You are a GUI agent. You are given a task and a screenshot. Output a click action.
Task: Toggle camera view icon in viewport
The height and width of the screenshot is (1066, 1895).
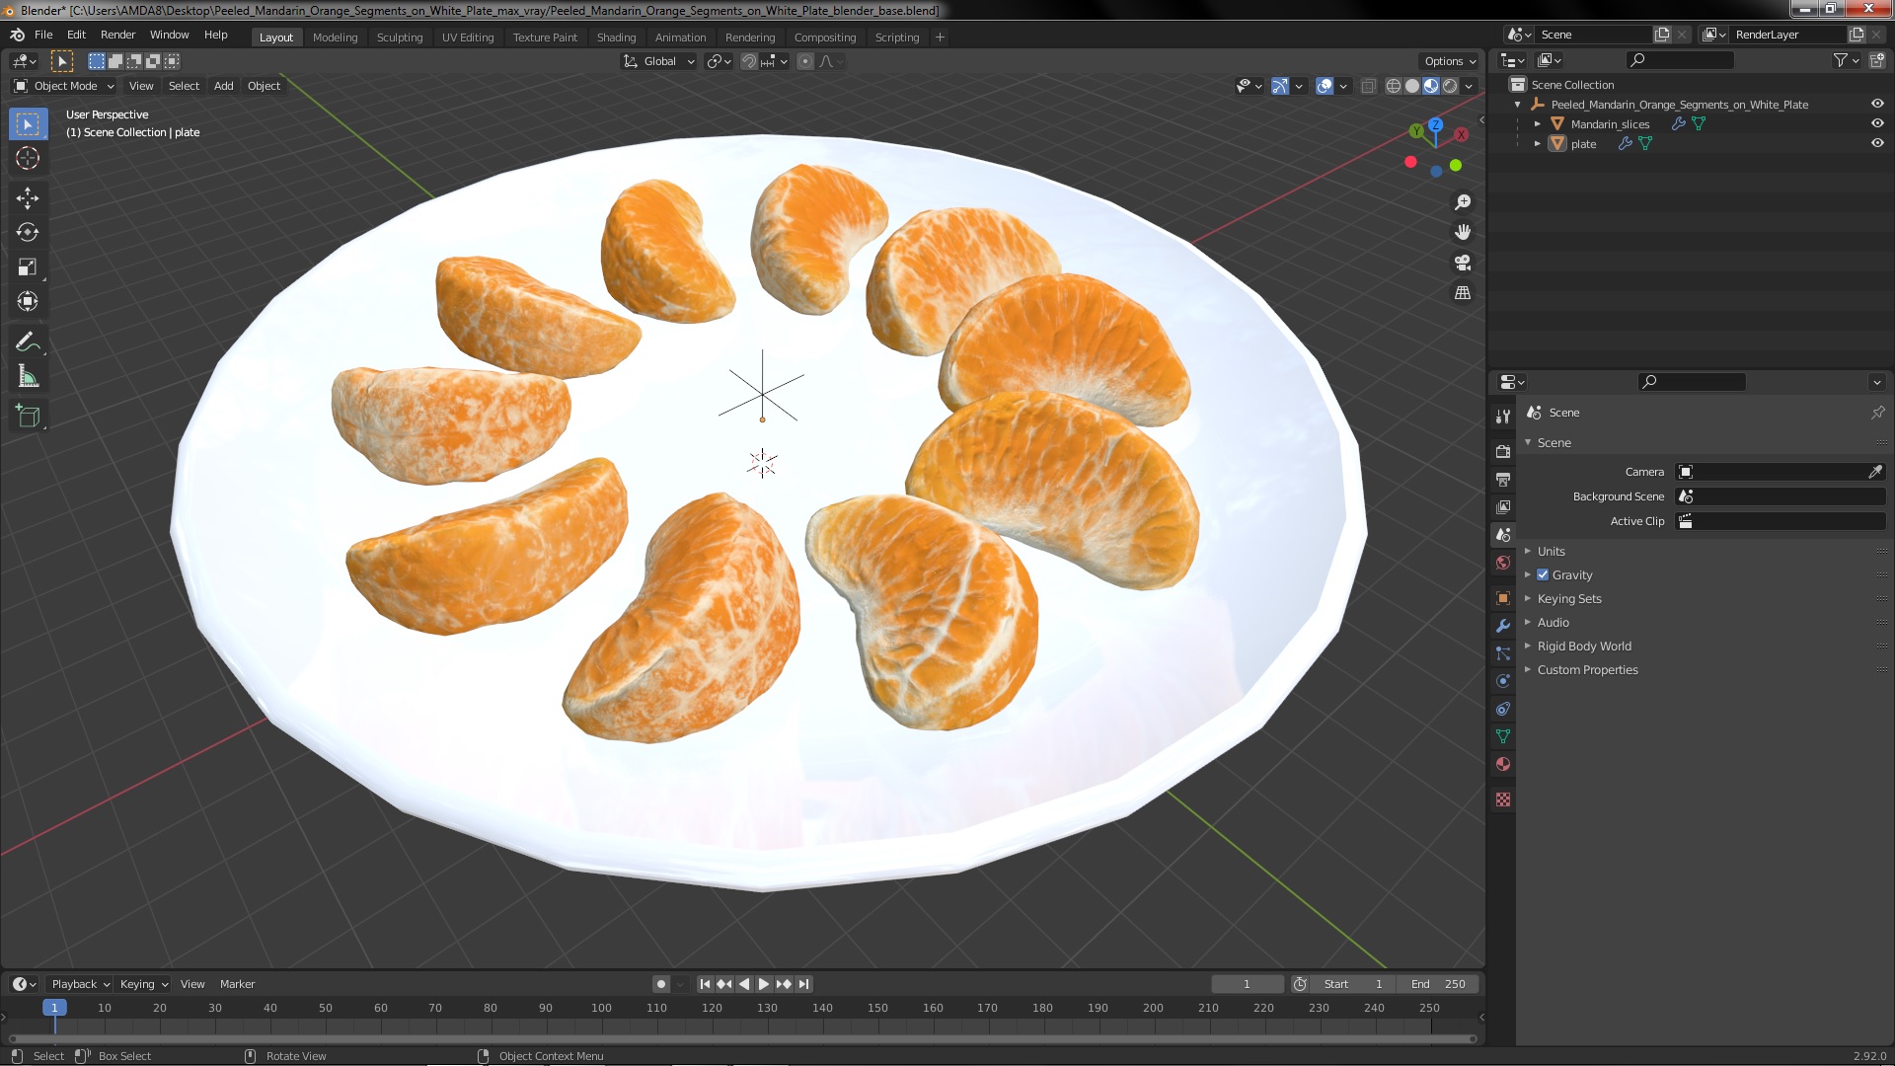(1463, 263)
